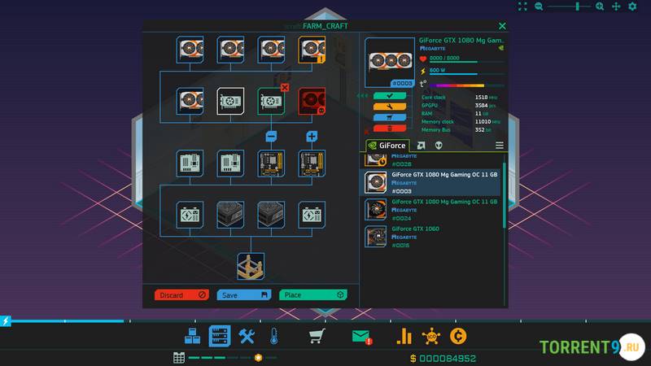Adjust the zoom slider at top right

coord(578,7)
